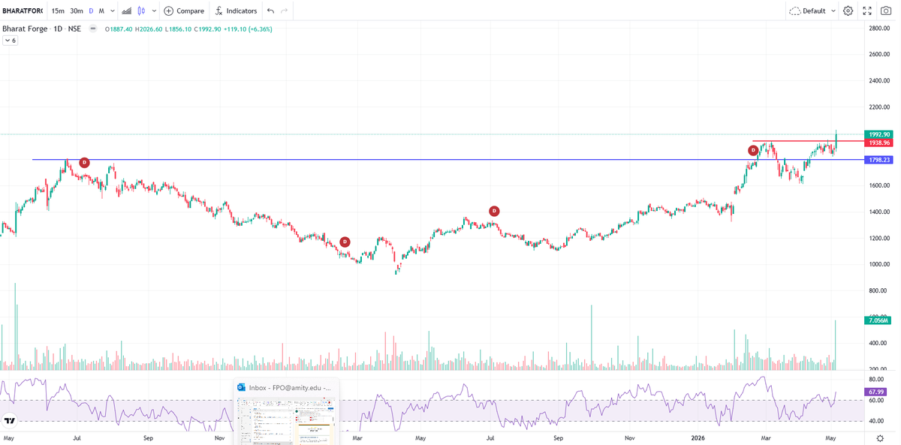Click the candlestick chart style icon
The width and height of the screenshot is (901, 445).
tap(140, 11)
